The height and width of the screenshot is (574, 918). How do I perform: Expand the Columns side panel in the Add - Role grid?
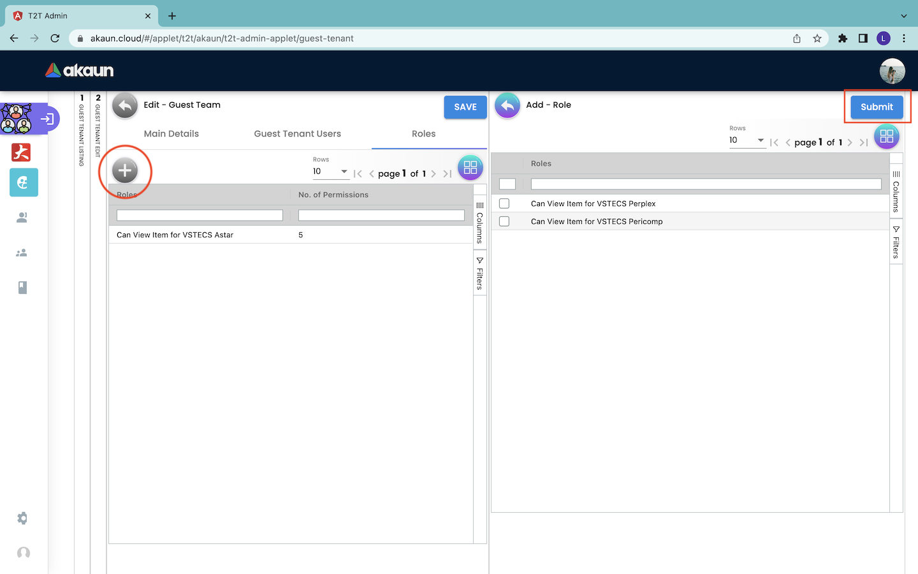[x=896, y=191]
